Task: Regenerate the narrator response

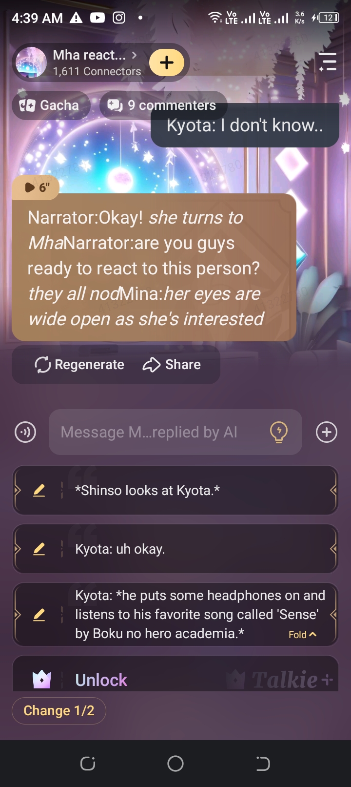Action: tap(79, 365)
